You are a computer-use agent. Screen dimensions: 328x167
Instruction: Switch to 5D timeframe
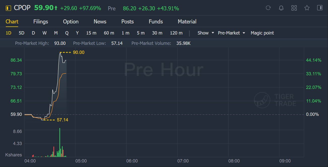tap(21, 33)
